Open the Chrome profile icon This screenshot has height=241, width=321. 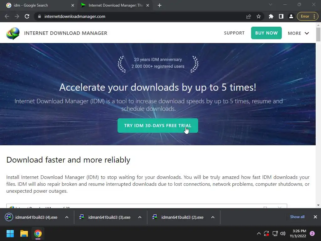click(x=291, y=16)
